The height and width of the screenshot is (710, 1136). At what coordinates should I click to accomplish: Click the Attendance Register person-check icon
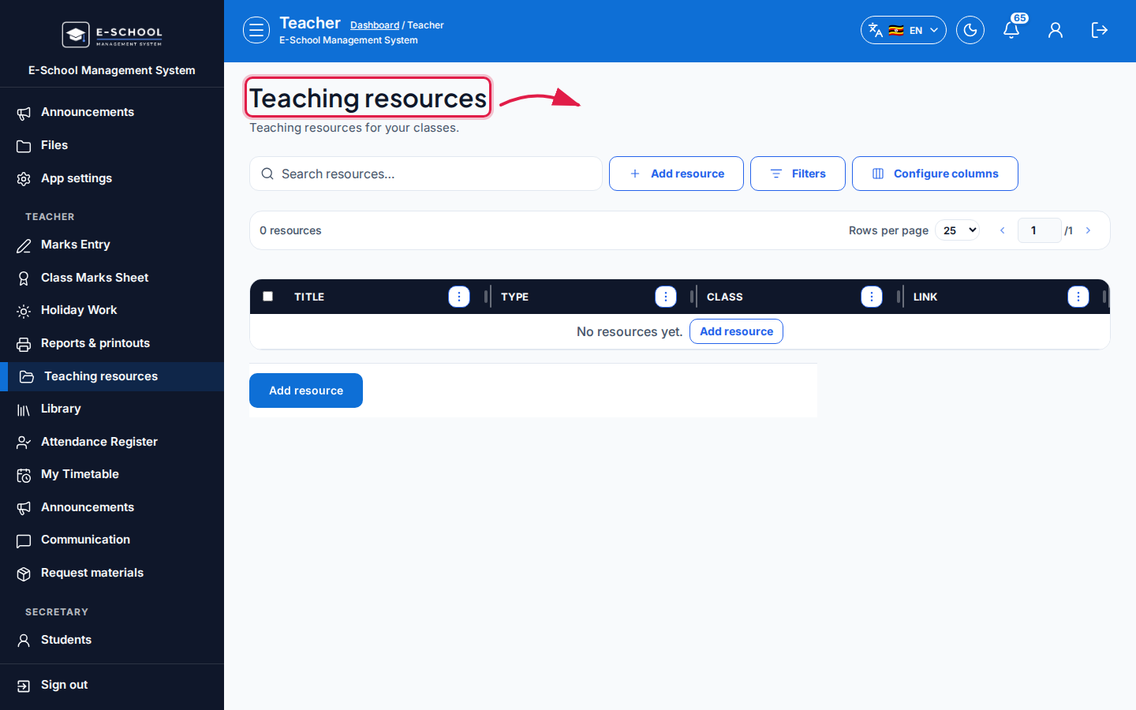(24, 443)
